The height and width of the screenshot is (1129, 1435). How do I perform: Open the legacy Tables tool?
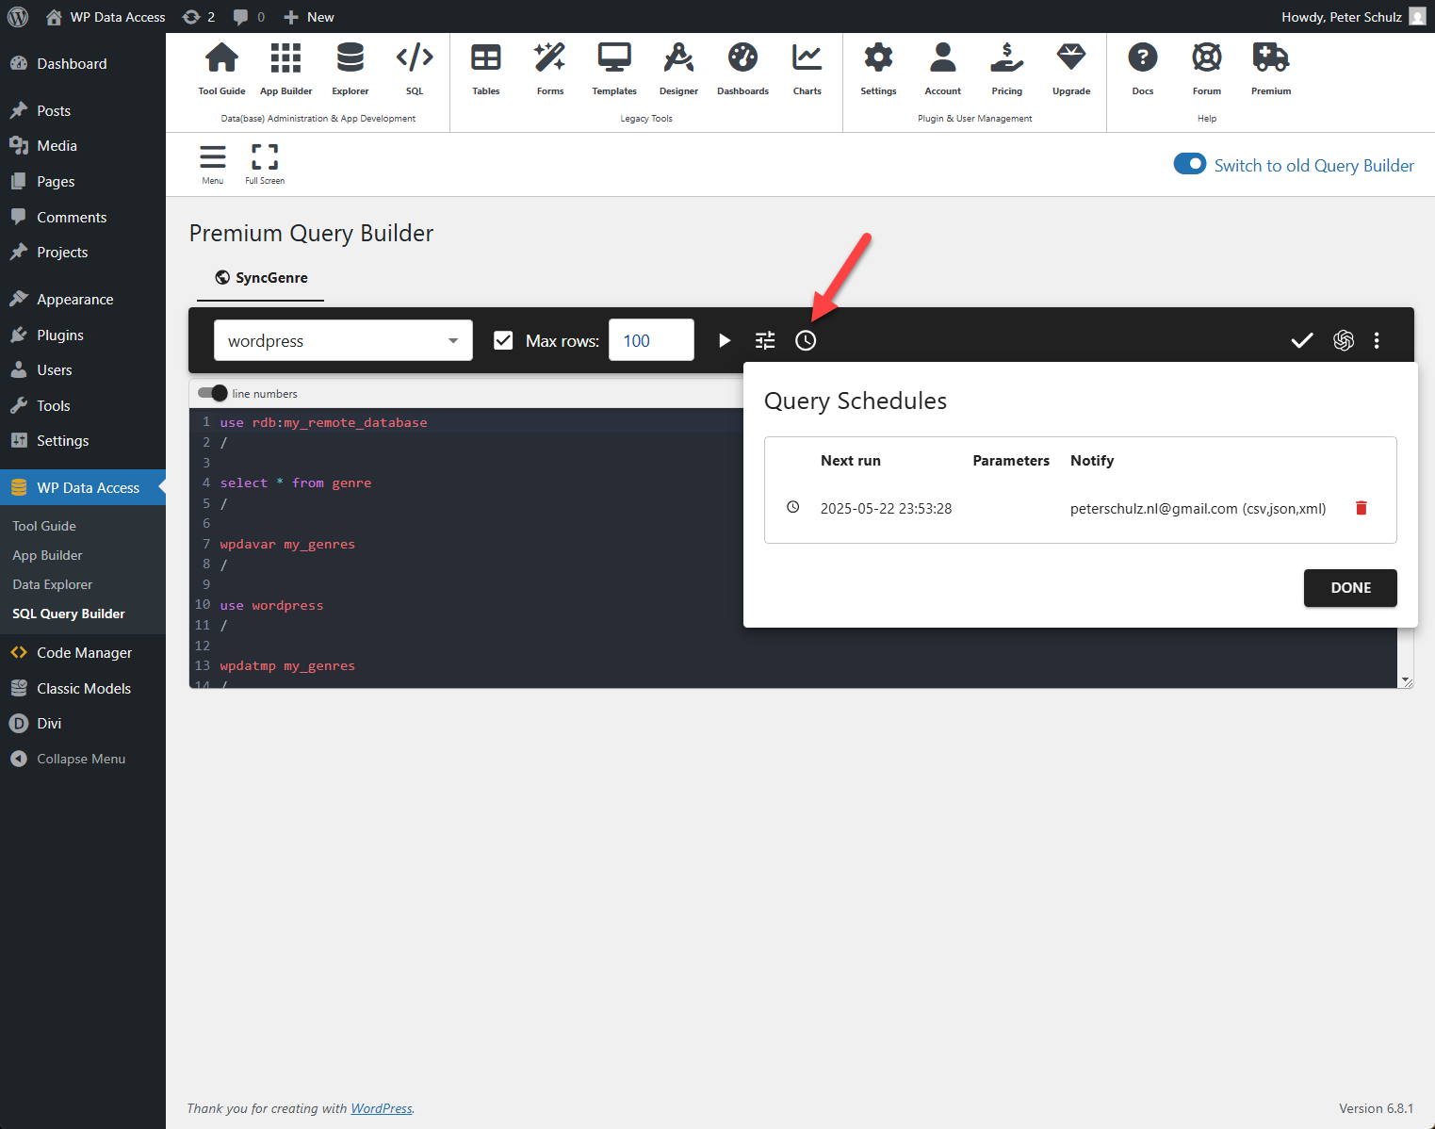pyautogui.click(x=486, y=58)
